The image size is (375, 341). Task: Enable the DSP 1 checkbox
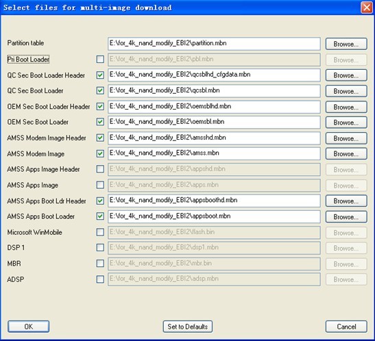(100, 247)
